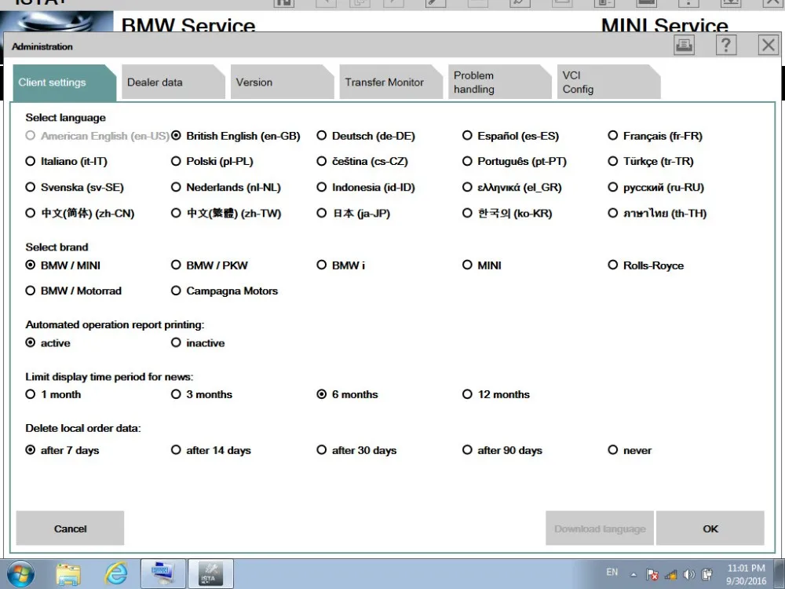The width and height of the screenshot is (785, 589).
Task: Select Nederlands (nl-NL) language
Action: pos(226,188)
